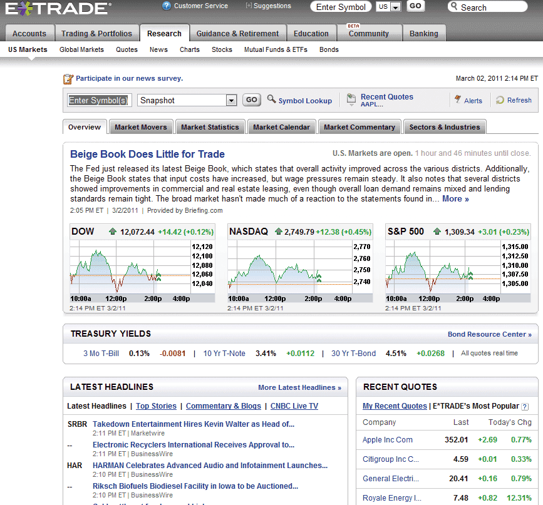Click 10 Yr T-Note link
Screen dimensions: 543x505
[224, 354]
